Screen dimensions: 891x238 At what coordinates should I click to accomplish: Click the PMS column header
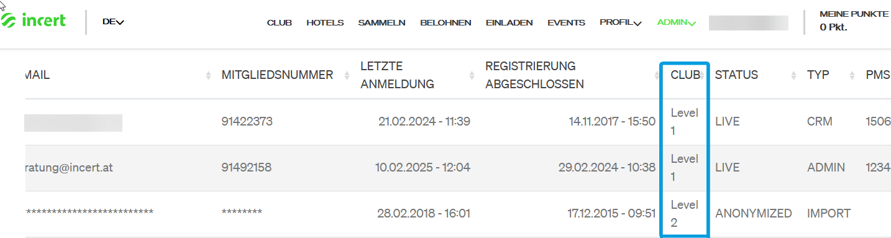[x=878, y=75]
